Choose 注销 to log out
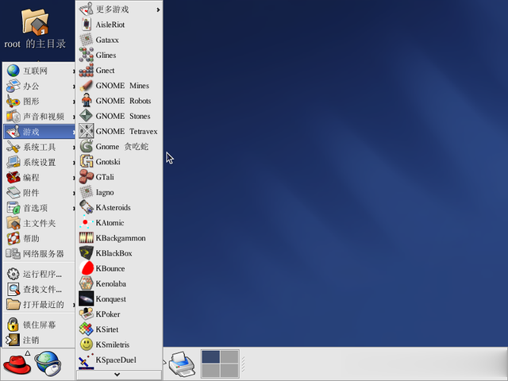This screenshot has height=381, width=508. click(x=40, y=340)
